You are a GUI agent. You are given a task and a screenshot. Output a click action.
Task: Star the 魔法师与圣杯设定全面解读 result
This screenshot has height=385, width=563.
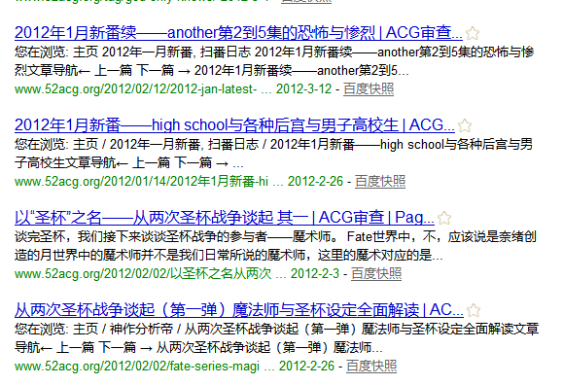pyautogui.click(x=474, y=310)
